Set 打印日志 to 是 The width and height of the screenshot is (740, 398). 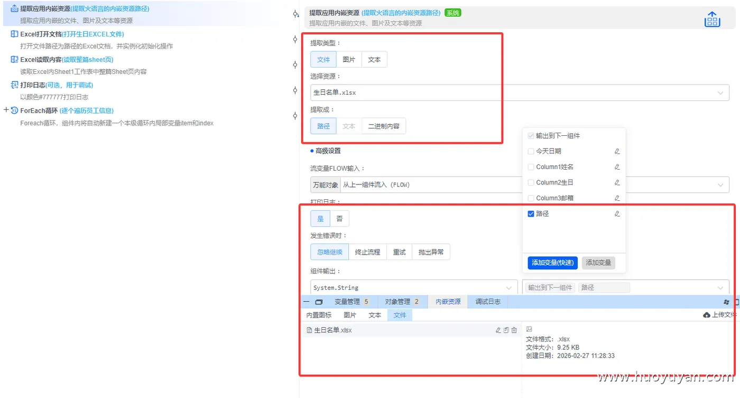(320, 219)
